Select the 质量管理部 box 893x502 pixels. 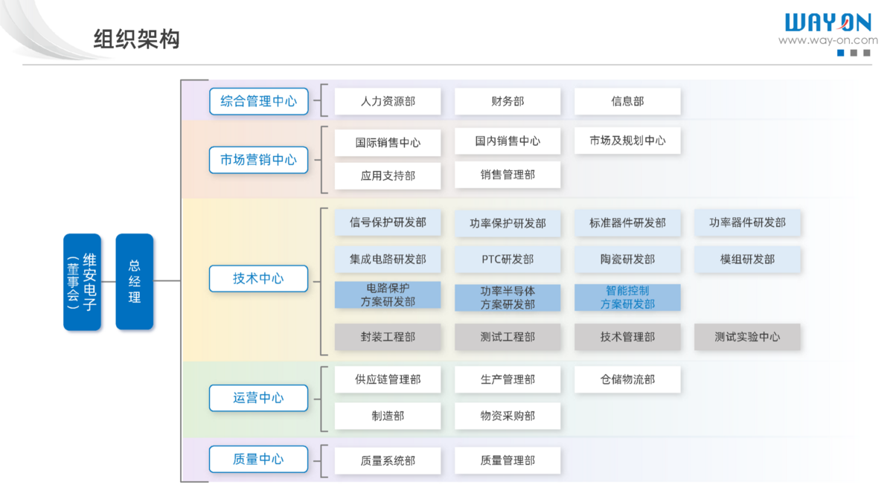(x=508, y=461)
